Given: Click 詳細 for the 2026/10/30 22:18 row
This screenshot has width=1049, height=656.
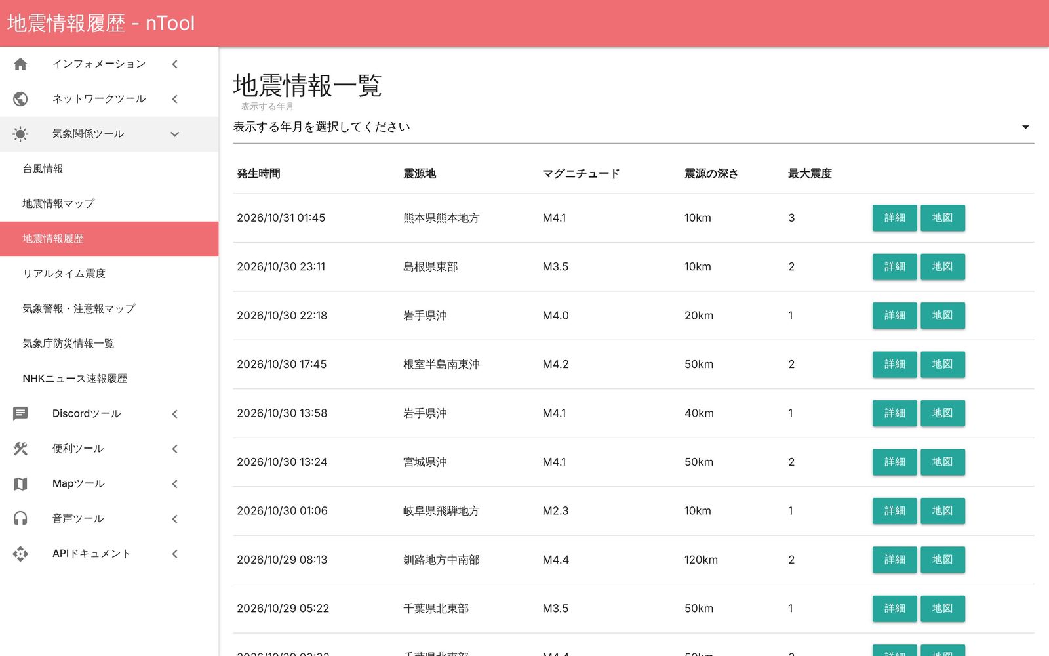Looking at the screenshot, I should (894, 316).
